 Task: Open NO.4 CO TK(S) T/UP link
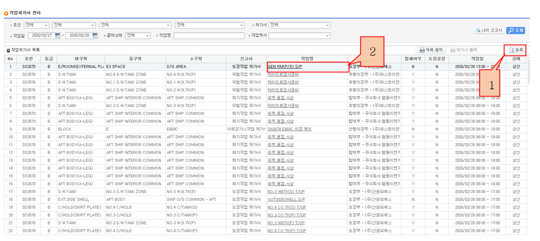pos(287,207)
